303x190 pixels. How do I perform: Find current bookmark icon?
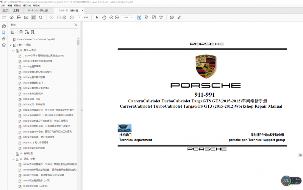[x=33, y=32]
